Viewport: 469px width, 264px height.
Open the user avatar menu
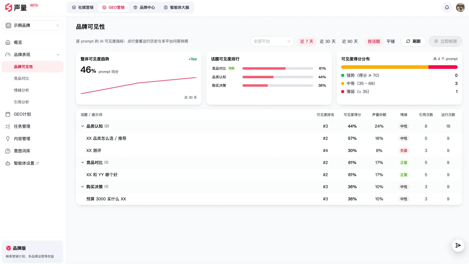click(x=460, y=7)
